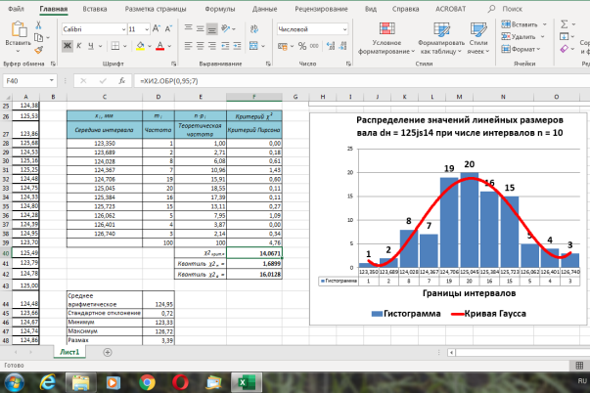The width and height of the screenshot is (590, 393).
Task: Click Decrease Decimal icon
Action: 342,46
